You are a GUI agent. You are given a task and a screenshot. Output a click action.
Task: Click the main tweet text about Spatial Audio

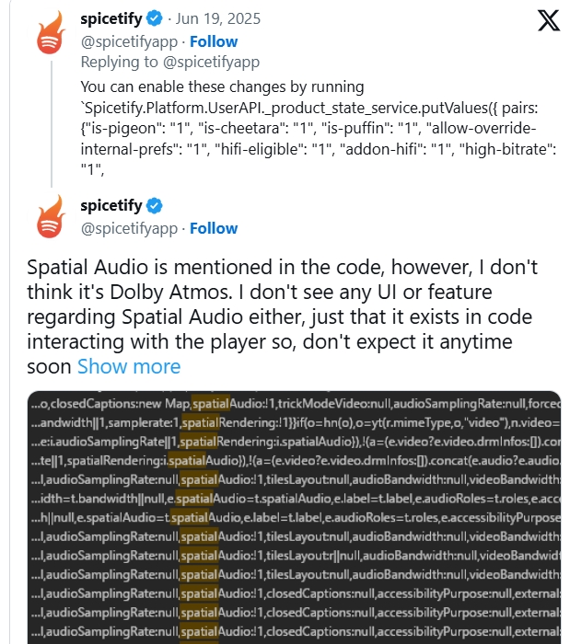click(283, 316)
